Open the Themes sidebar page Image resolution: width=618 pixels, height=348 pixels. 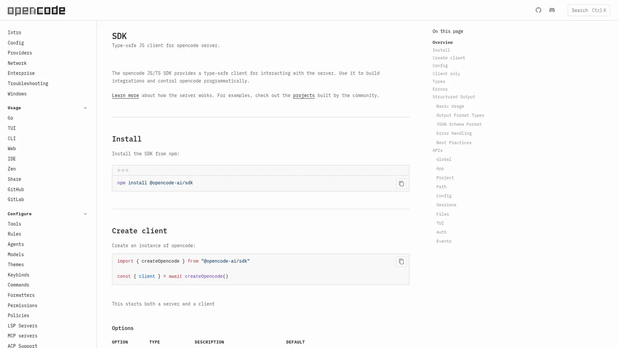[16, 265]
